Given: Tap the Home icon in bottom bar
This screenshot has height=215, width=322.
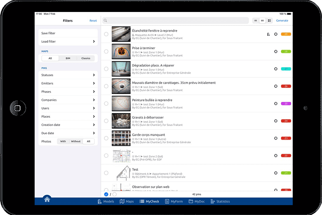Looking at the screenshot, I should tap(47, 199).
